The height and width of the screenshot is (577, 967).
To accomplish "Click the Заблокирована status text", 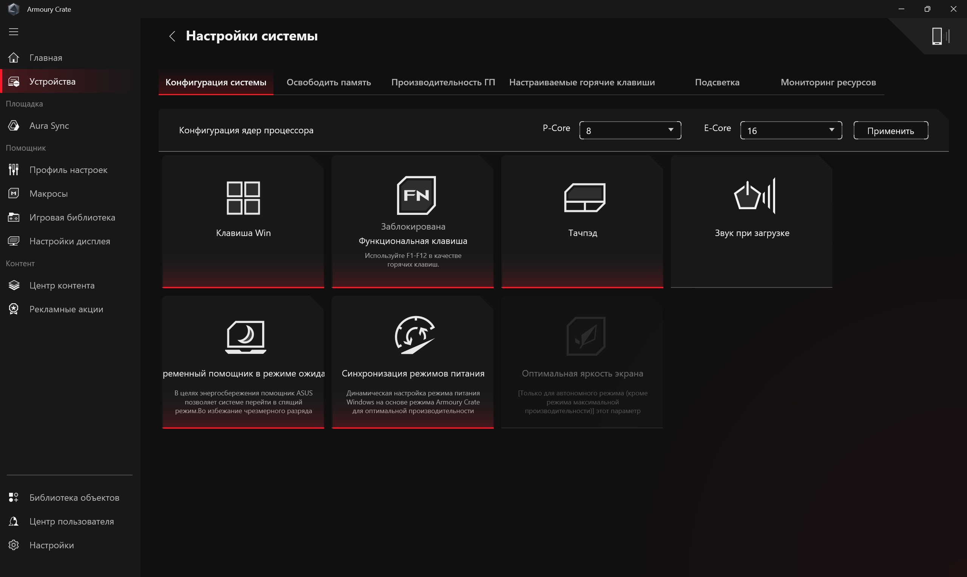I will tap(413, 226).
